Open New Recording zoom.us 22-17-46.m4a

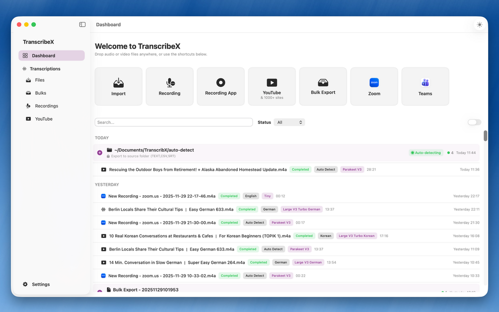pyautogui.click(x=162, y=196)
